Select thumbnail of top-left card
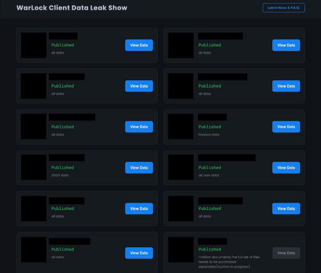This screenshot has height=273, width=321. (x=33, y=45)
